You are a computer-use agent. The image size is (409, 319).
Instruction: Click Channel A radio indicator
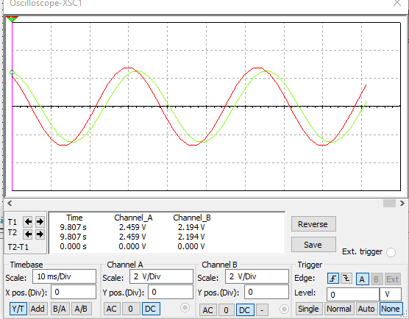click(185, 308)
